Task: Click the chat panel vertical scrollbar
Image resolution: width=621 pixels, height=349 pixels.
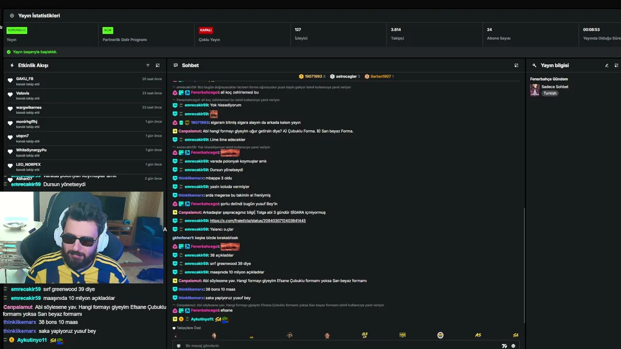Action: pos(524,266)
